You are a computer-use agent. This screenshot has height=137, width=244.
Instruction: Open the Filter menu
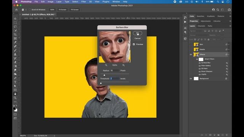[x=83, y=2]
